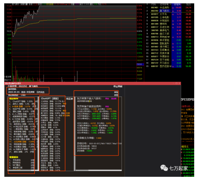197x181 pixels.
Task: Select 文化传媒 highlighted sector row
Action: (x=22, y=142)
